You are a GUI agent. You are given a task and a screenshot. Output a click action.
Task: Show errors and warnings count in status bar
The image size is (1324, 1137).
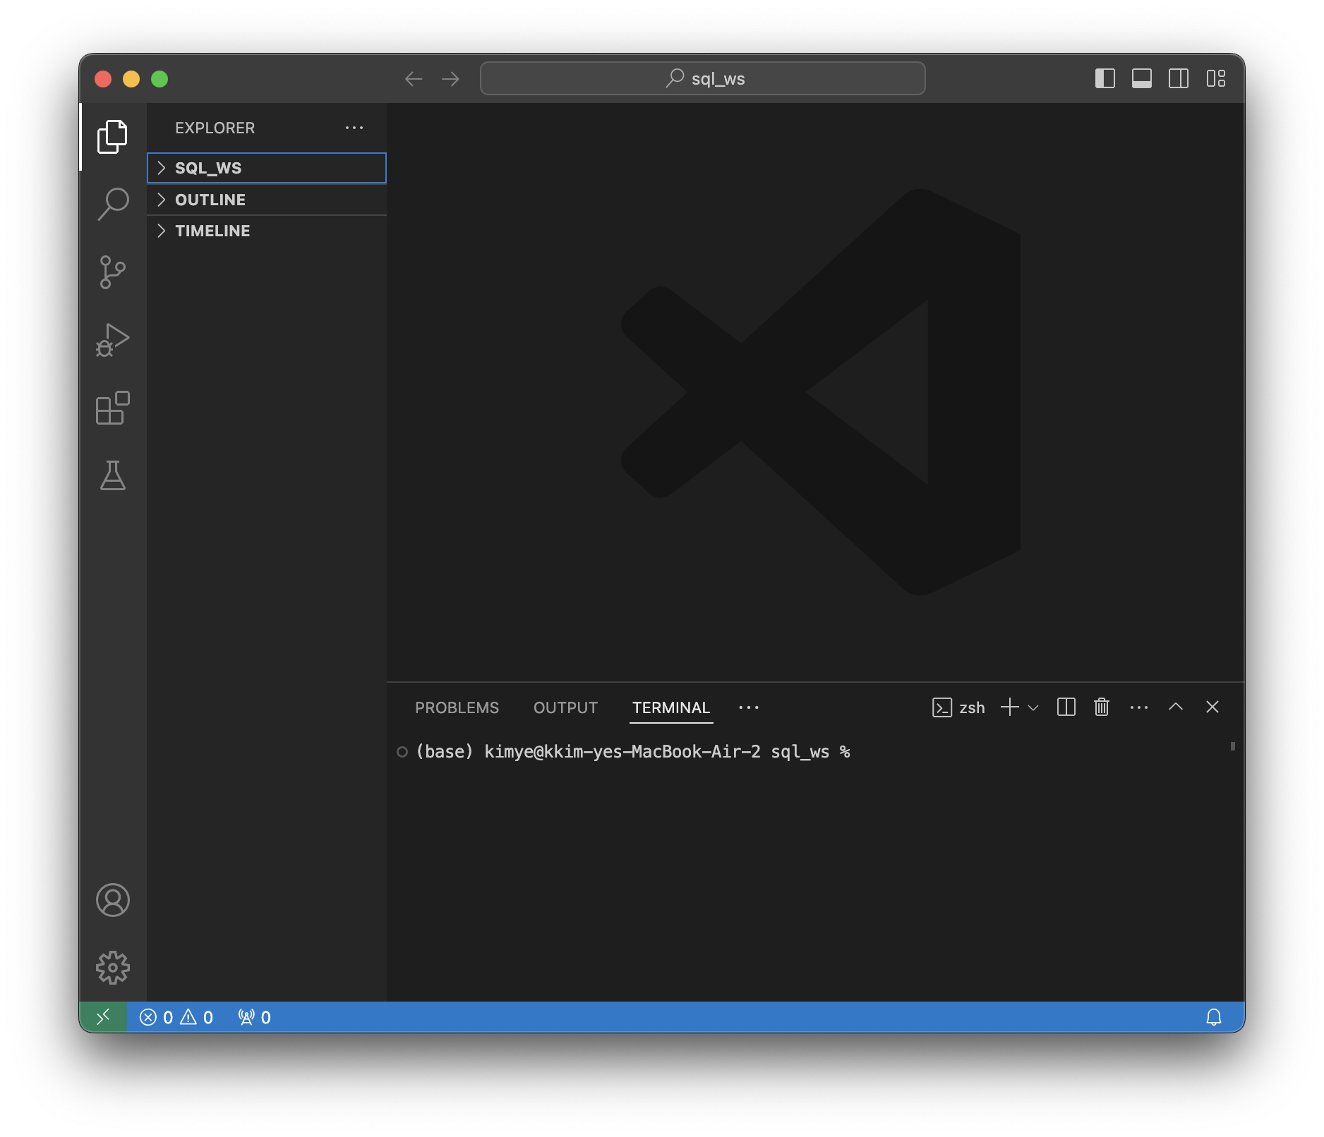click(x=176, y=1017)
